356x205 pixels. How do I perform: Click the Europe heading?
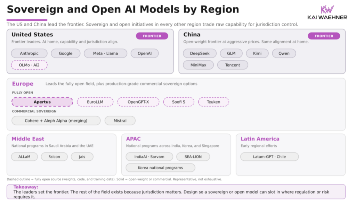tap(23, 84)
